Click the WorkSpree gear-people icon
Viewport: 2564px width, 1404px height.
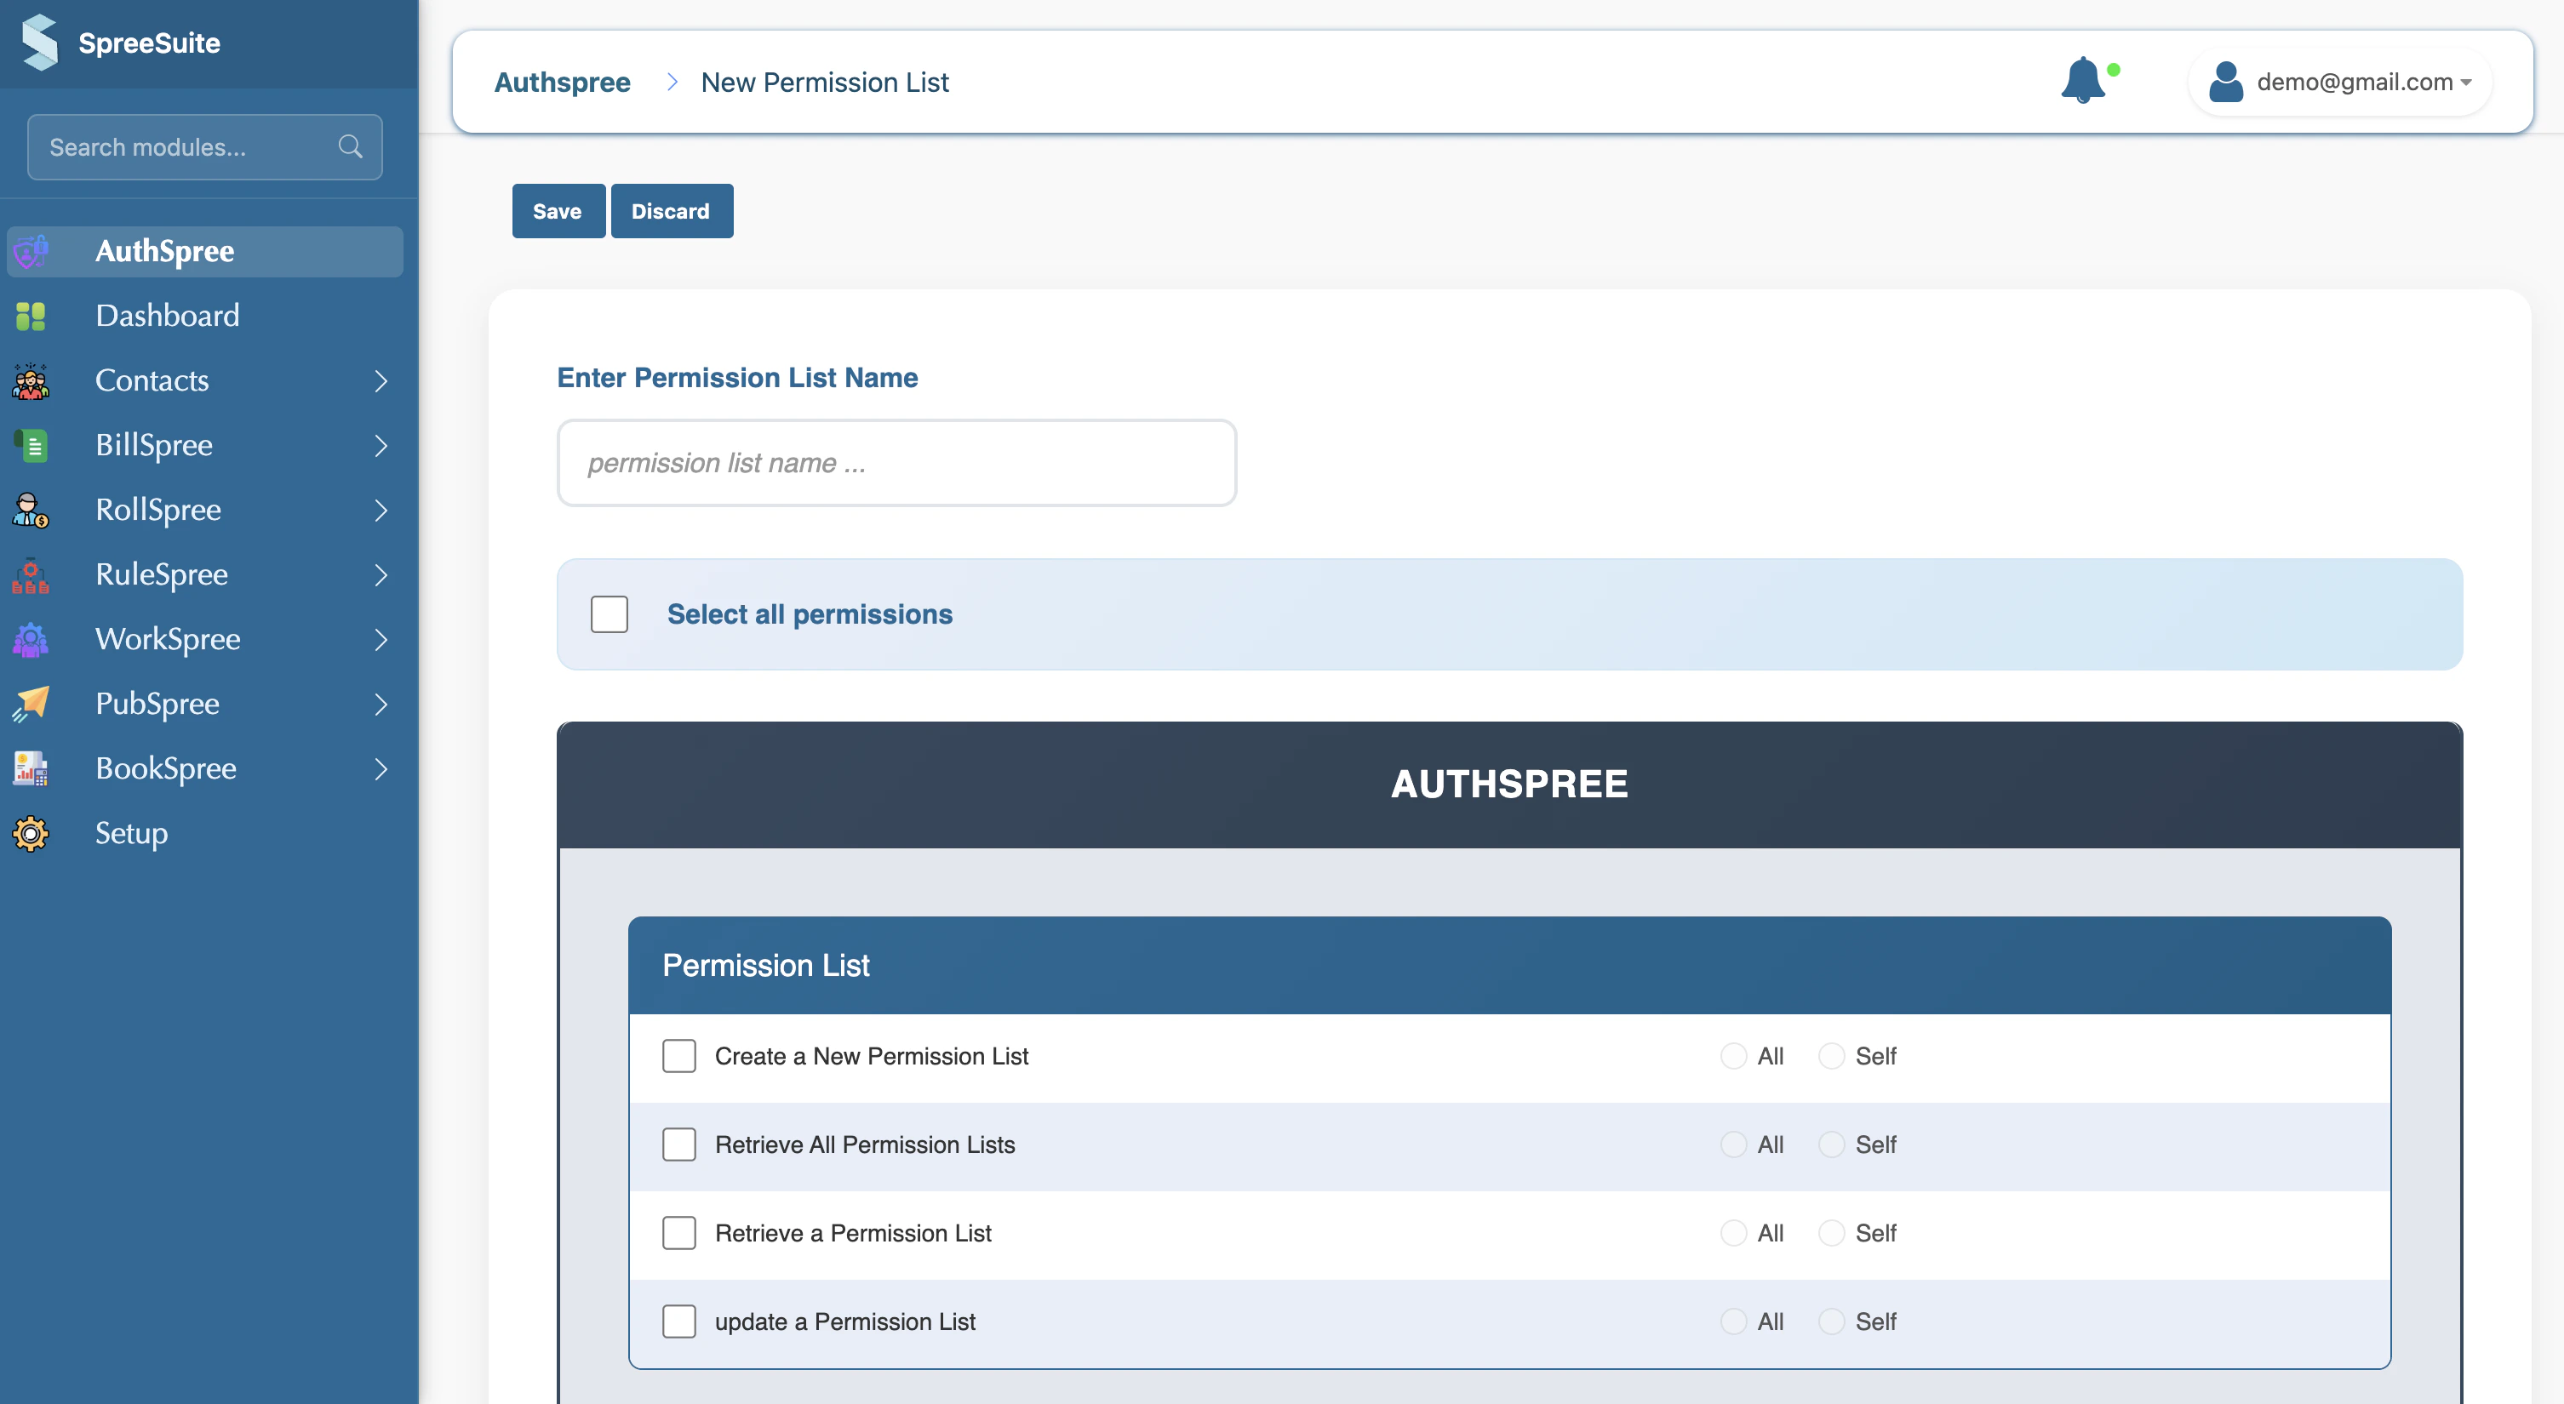[31, 639]
